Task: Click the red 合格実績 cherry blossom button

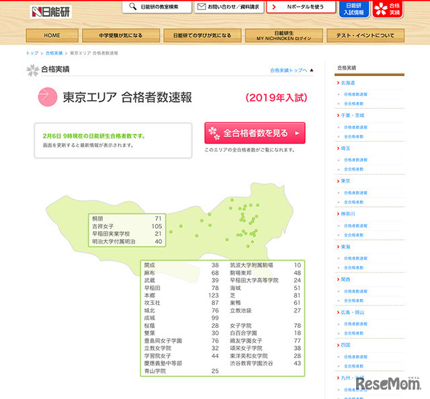Action: (388, 9)
